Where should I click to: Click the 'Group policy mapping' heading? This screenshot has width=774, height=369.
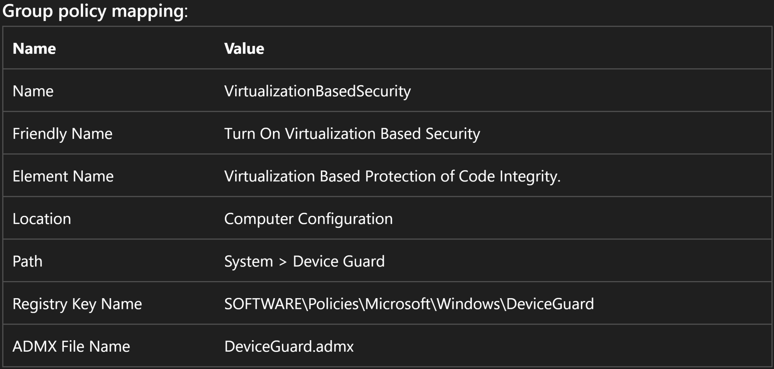coord(95,11)
